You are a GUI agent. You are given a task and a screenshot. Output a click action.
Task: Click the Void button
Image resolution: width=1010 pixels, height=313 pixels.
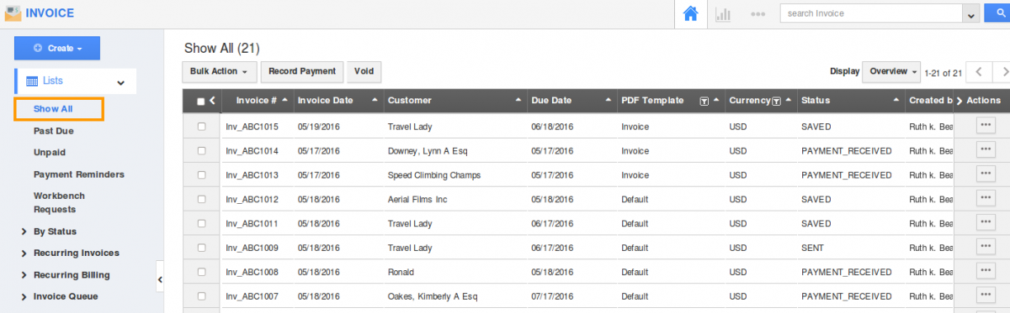(364, 71)
